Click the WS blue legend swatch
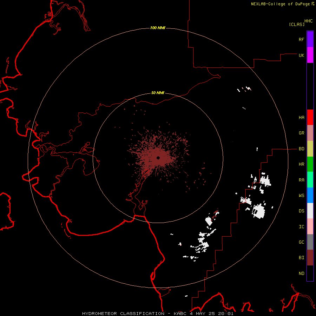The width and height of the screenshot is (316, 316). pyautogui.click(x=310, y=195)
